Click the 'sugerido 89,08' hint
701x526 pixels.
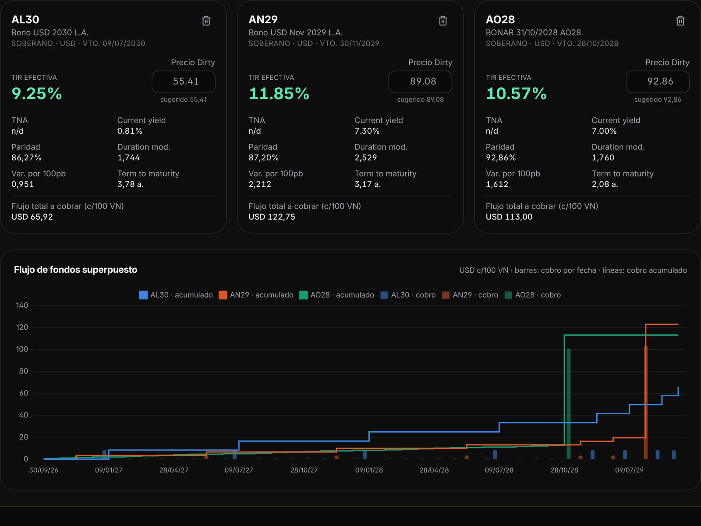420,100
